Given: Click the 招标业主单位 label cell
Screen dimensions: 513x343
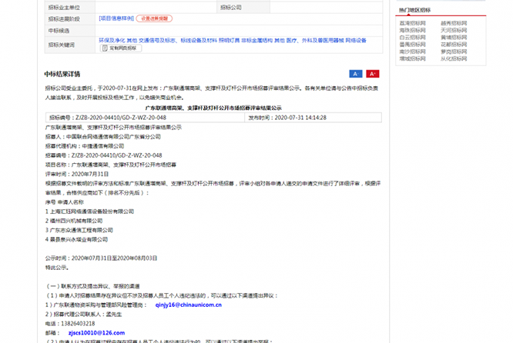Looking at the screenshot, I should point(70,8).
